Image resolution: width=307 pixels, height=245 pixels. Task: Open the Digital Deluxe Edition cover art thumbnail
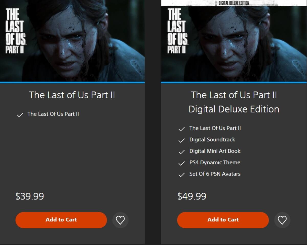point(234,41)
